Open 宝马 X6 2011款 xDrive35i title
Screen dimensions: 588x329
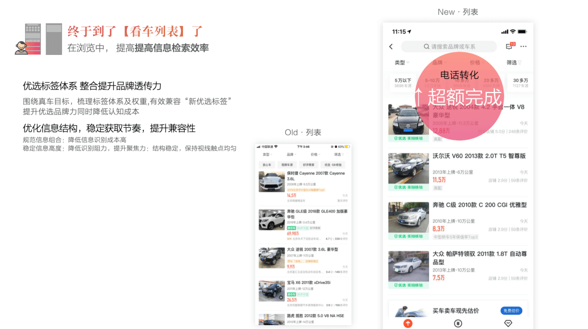pos(309,283)
